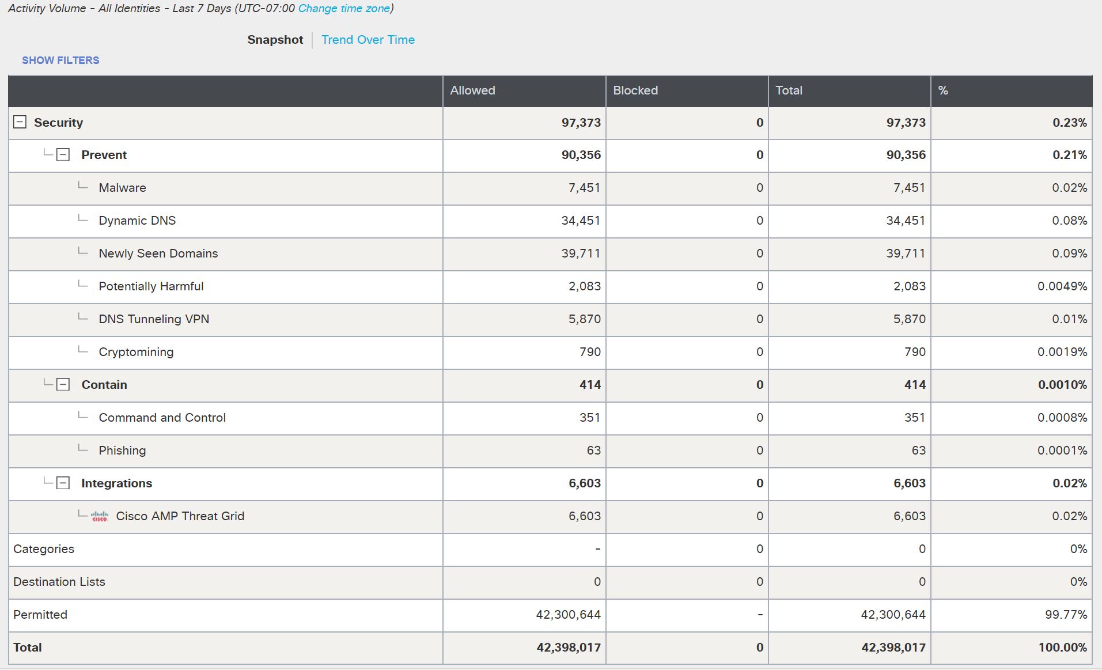Click the Cisco AMP Threat Grid entry

coord(180,516)
